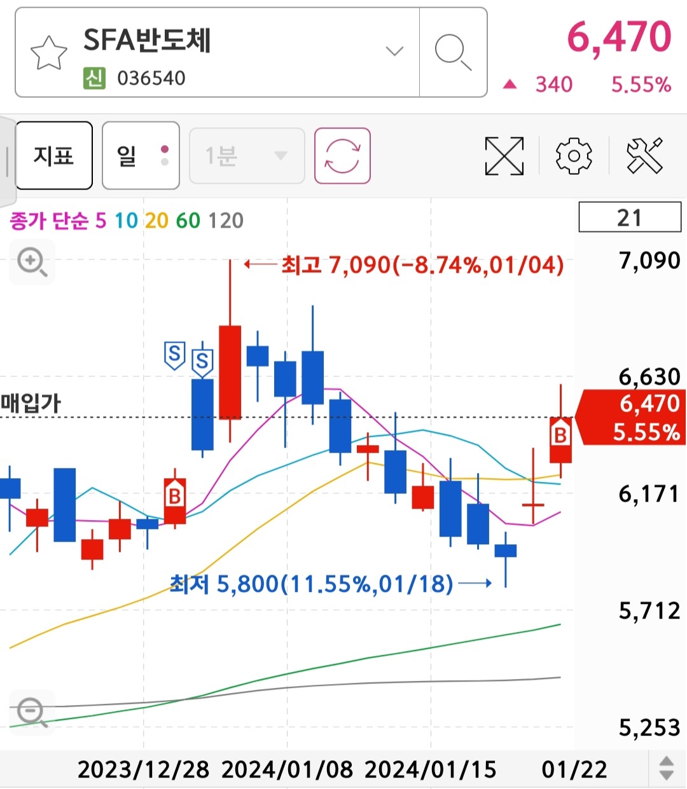Add SFA반도체 to favorites with star icon

coord(49,53)
